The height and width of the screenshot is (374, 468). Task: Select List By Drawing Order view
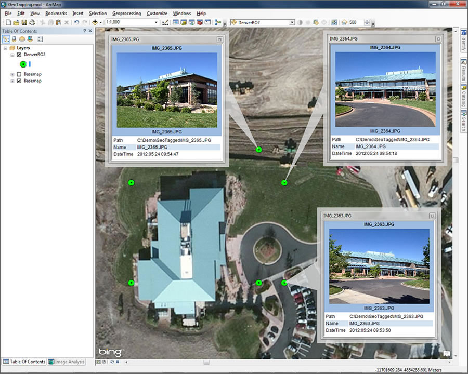click(x=6, y=39)
